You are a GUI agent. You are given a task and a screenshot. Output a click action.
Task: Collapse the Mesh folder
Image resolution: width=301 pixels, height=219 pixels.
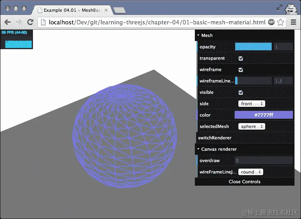[244, 35]
